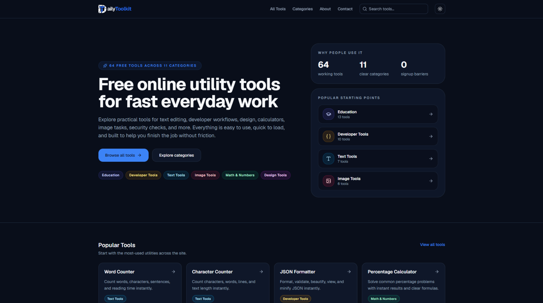
Task: Click the Developer Tools tag on JSON Formatter card
Action: 296,299
